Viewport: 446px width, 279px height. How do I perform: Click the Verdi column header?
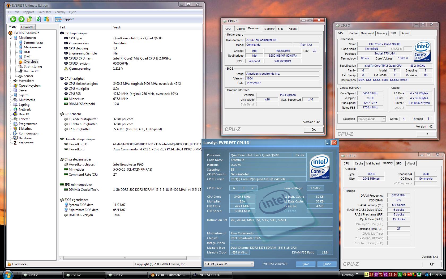[157, 27]
